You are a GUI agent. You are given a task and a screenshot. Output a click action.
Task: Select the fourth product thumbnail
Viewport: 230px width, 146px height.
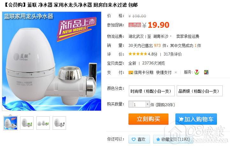pos(59,123)
